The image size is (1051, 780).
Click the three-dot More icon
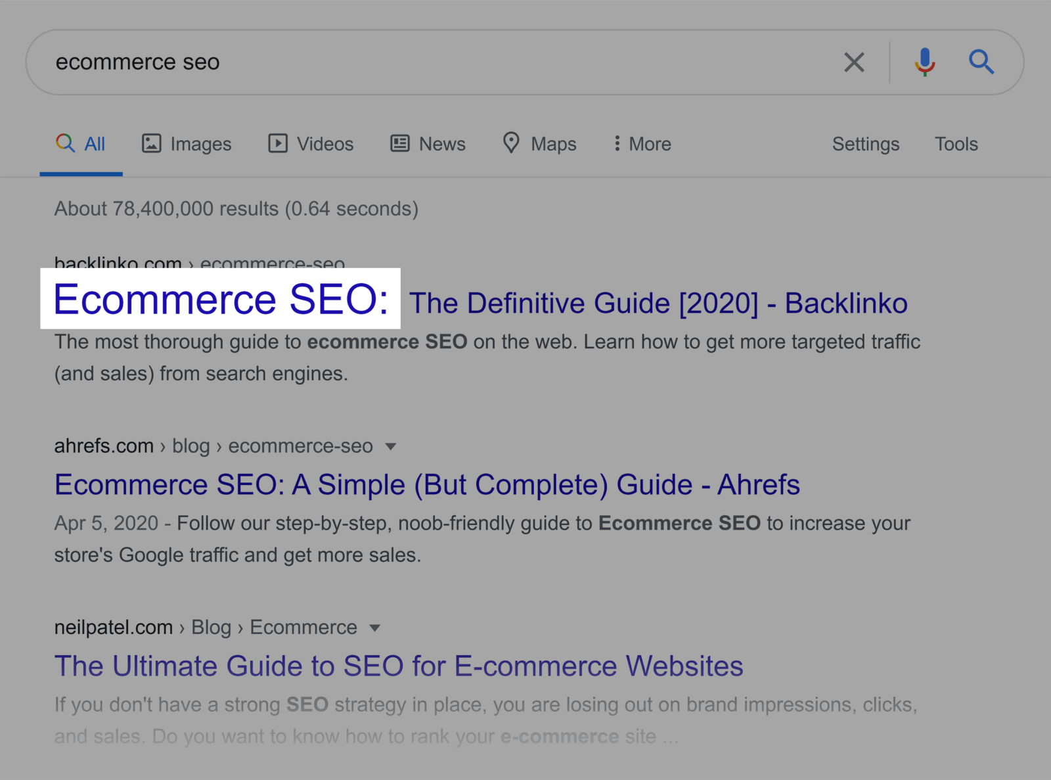pos(616,143)
